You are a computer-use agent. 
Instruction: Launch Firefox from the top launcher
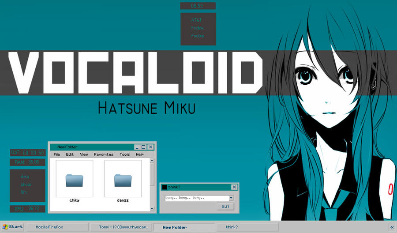pos(198,28)
